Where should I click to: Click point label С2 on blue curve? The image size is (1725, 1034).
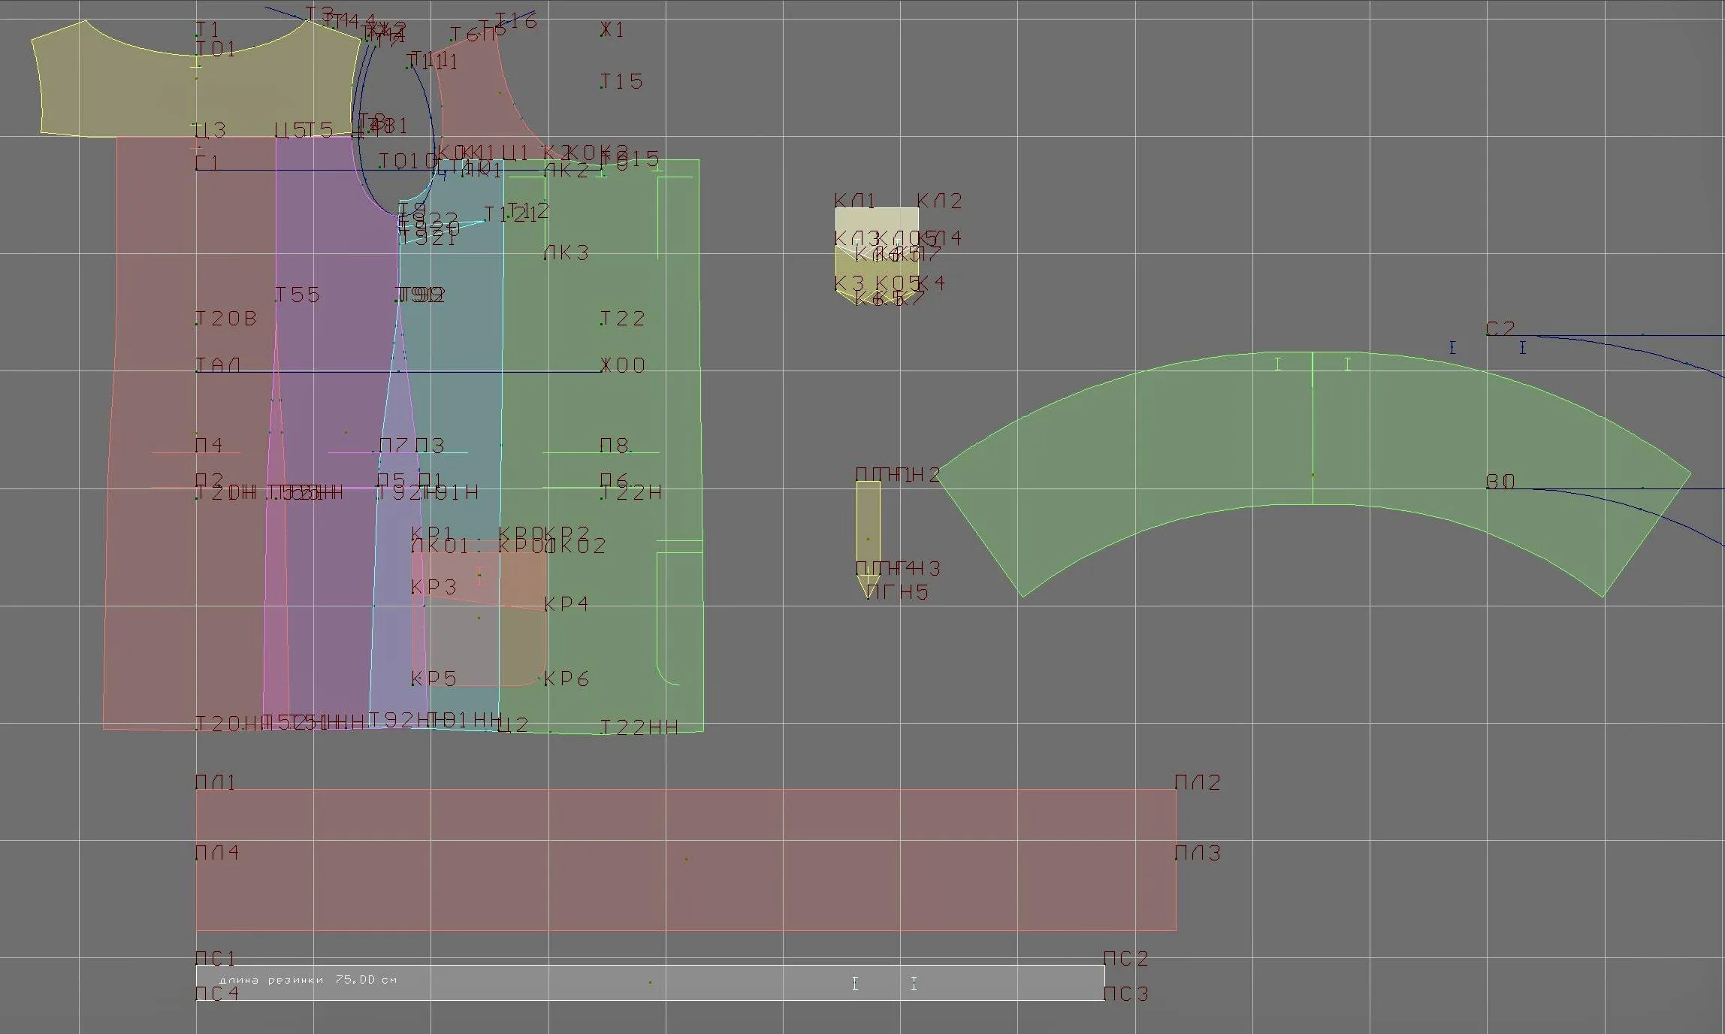[1500, 328]
